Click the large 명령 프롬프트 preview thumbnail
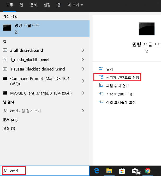161x176 pixels. (147, 28)
